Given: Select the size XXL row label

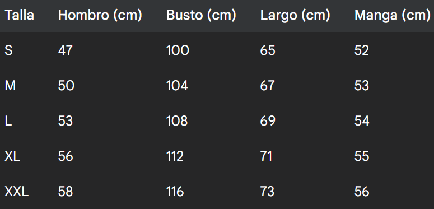Looking at the screenshot, I should 17,192.
